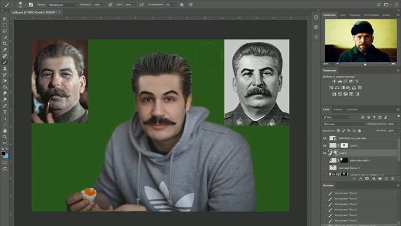Click the Navigator zoom slider handle
Viewport: 401px width, 226px height.
pos(365,64)
